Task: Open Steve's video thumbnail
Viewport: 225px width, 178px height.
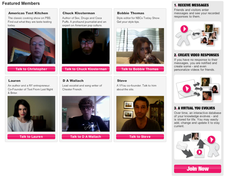Action: [x=140, y=114]
